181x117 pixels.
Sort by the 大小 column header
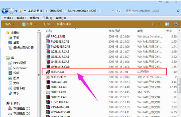click(169, 31)
